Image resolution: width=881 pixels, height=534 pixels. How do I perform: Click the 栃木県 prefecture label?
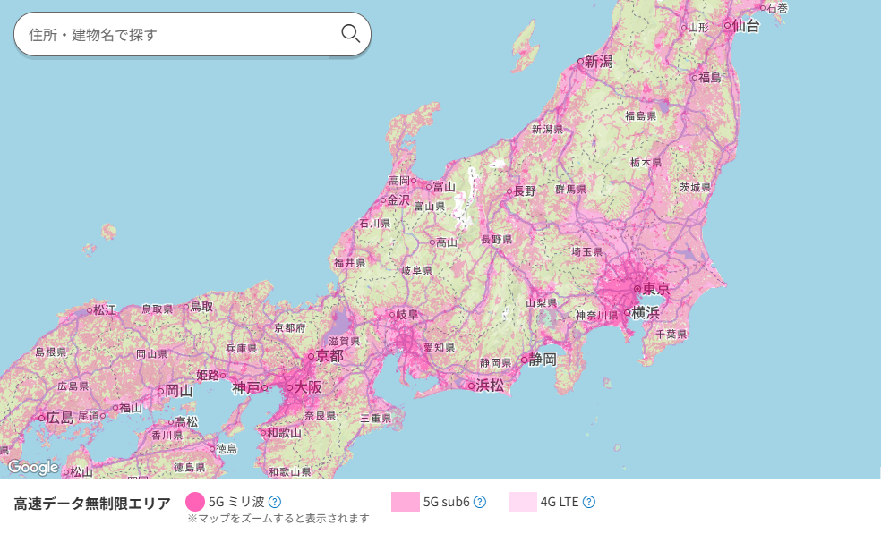(646, 162)
